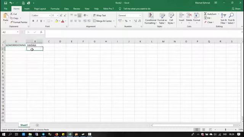Open the General number format dropdown
Viewport: 244px width, 137px height.
coord(140,16)
